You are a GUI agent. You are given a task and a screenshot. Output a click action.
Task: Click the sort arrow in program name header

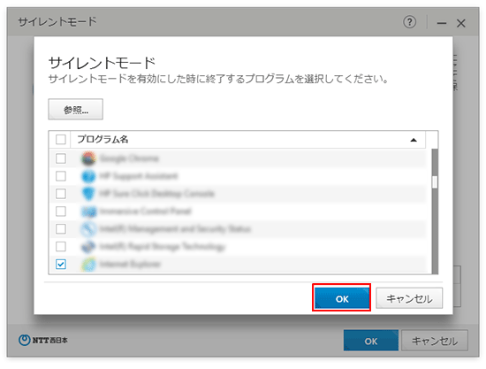pyautogui.click(x=414, y=140)
